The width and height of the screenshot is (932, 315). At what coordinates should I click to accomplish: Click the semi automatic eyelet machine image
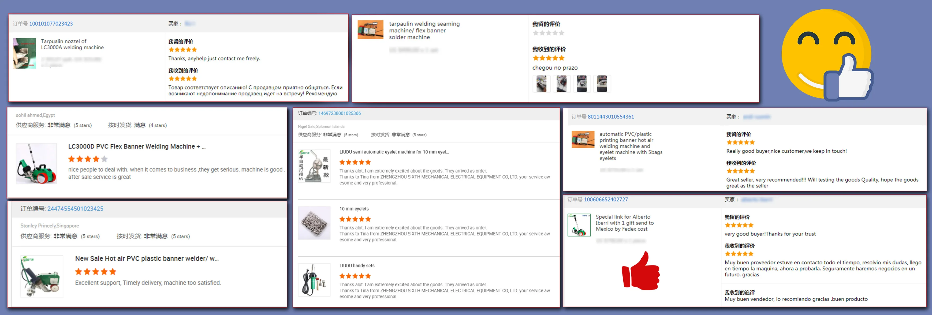coord(314,166)
